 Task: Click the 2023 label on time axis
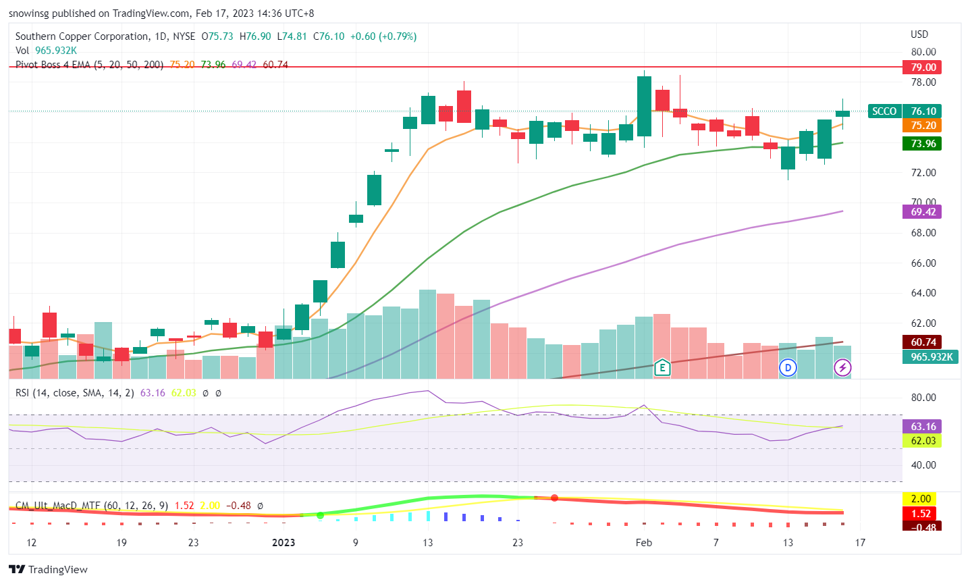tap(284, 542)
